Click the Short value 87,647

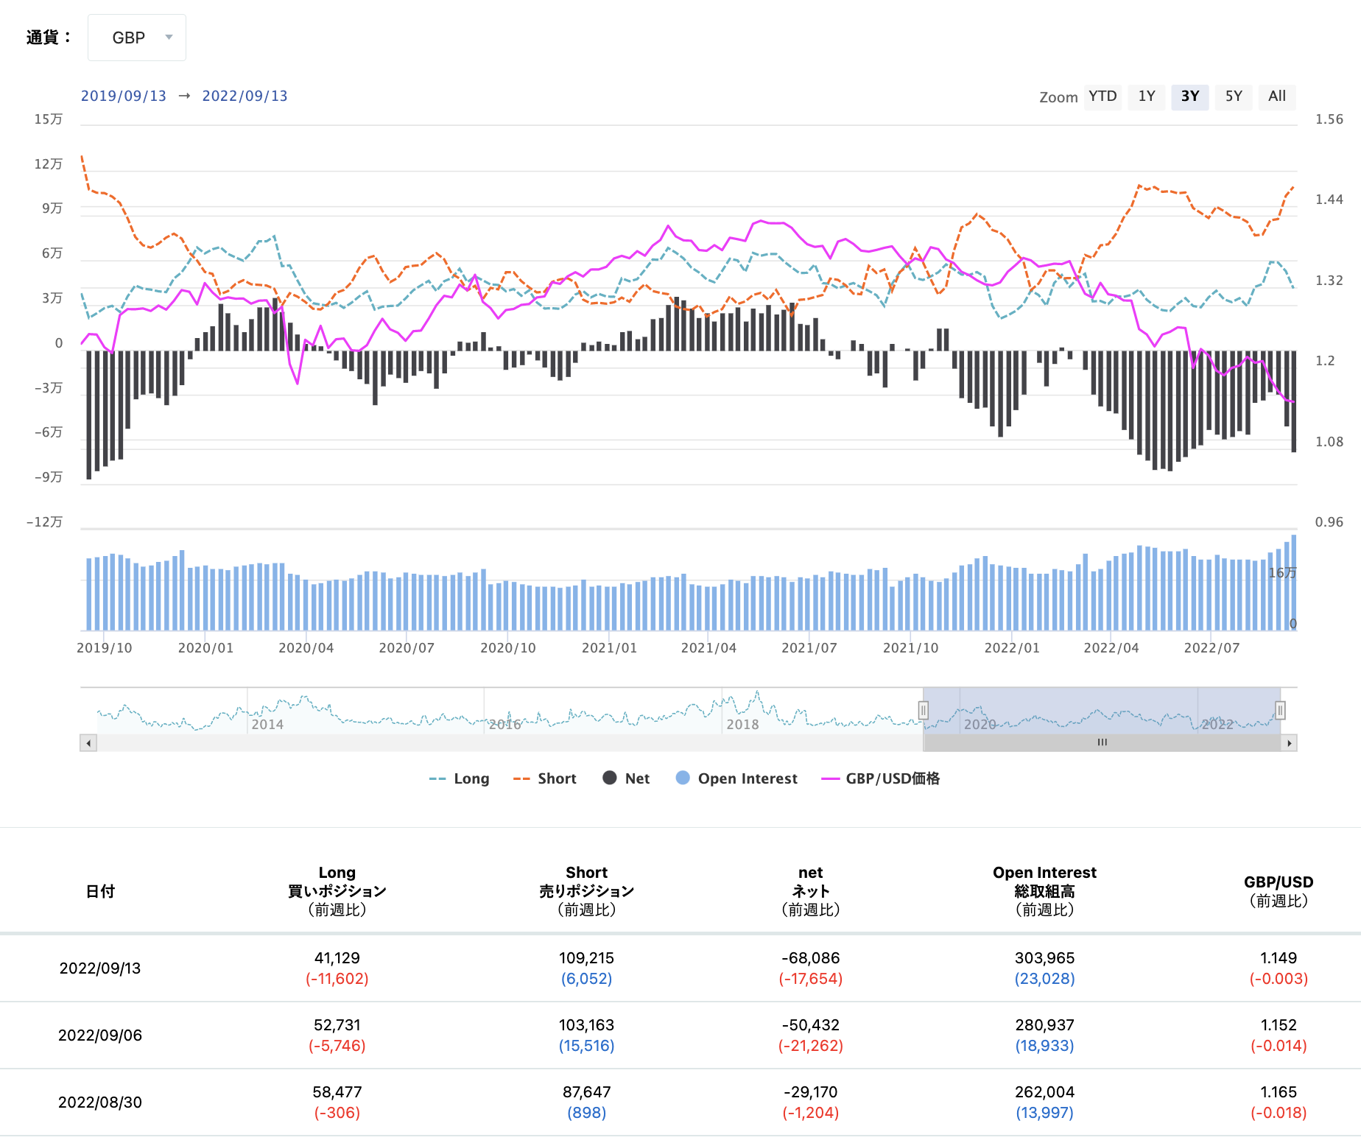click(587, 1093)
